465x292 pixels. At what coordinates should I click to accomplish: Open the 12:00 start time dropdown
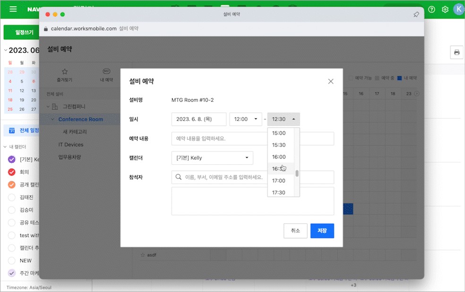click(x=246, y=119)
